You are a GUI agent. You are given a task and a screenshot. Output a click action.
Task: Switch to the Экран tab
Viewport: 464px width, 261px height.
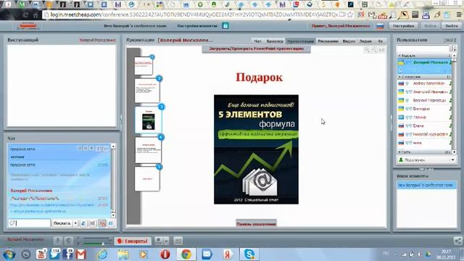pos(365,41)
